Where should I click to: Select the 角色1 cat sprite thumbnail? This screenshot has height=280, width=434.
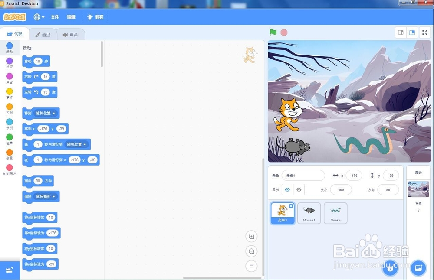(283, 213)
